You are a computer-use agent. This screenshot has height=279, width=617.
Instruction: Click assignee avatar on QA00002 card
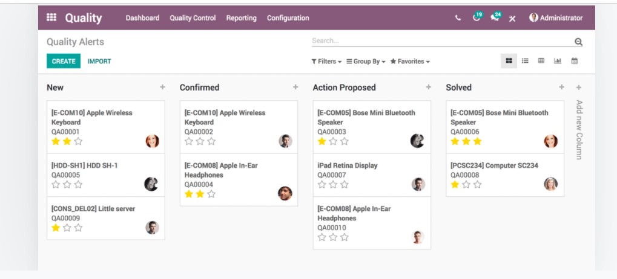tap(285, 141)
